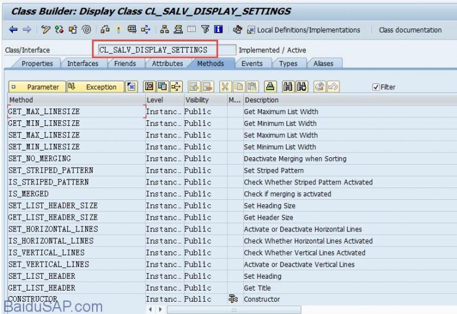This screenshot has height=314, width=457.
Task: Click the Parameter button
Action: (x=35, y=87)
